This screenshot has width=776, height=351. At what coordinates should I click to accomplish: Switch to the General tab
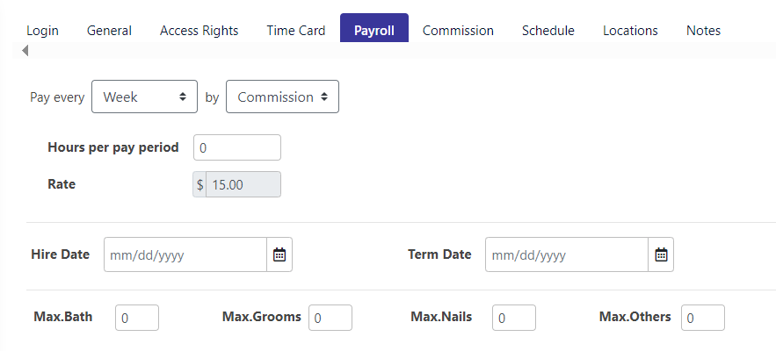point(109,31)
